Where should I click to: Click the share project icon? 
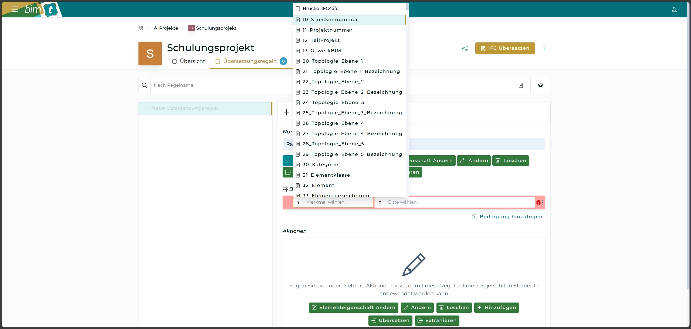[465, 48]
